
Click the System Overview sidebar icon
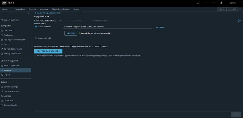[2, 20]
